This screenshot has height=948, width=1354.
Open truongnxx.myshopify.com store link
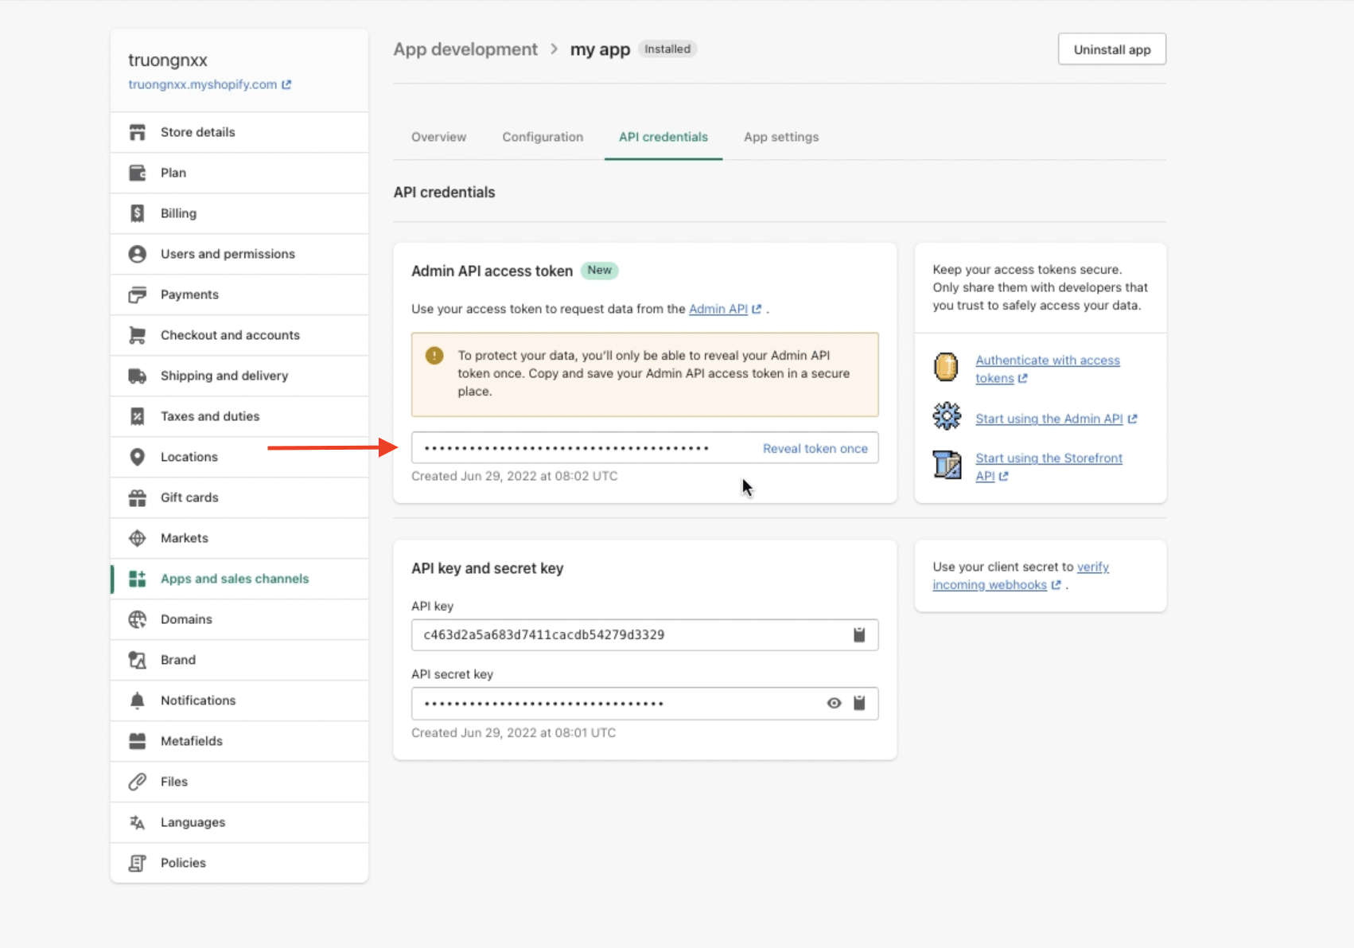(203, 84)
